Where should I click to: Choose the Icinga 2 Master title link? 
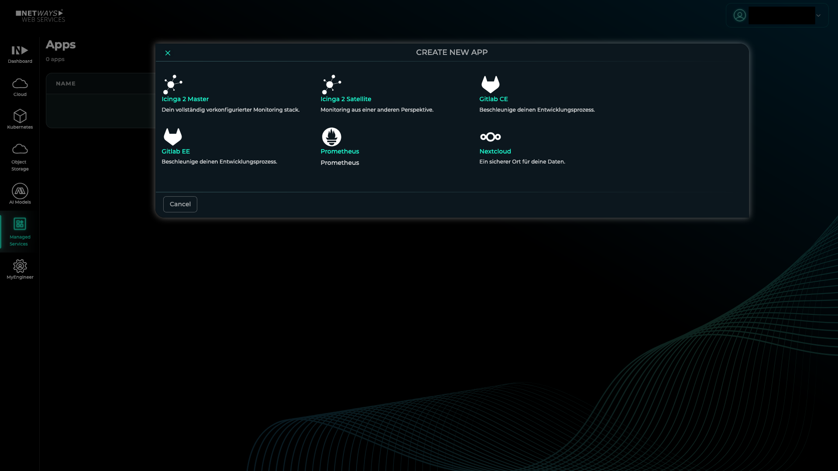coord(185,99)
